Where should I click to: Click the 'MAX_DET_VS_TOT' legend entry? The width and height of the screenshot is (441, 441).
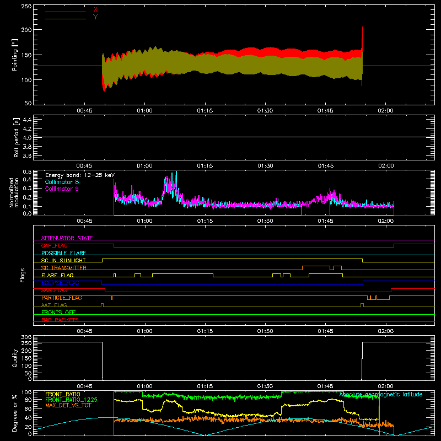(68, 405)
